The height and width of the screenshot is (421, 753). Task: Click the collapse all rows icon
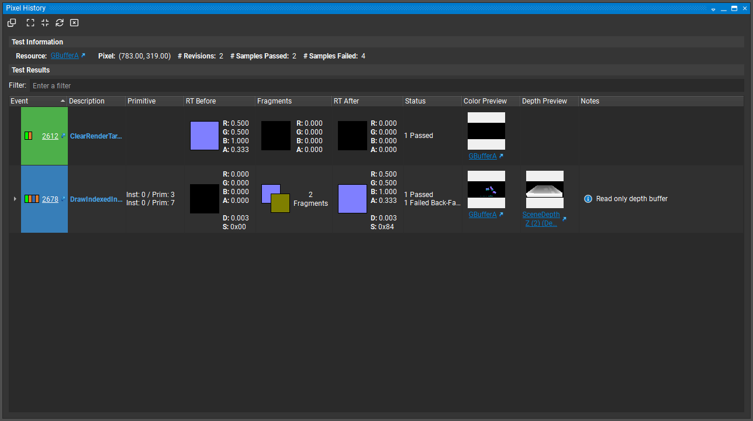click(45, 23)
